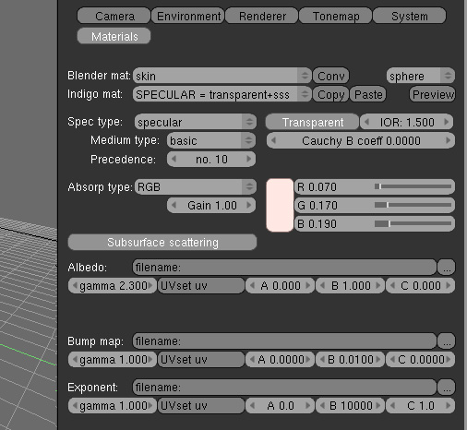Image resolution: width=467 pixels, height=430 pixels.
Task: Increase Cauchy B coeff value
Action: (449, 140)
